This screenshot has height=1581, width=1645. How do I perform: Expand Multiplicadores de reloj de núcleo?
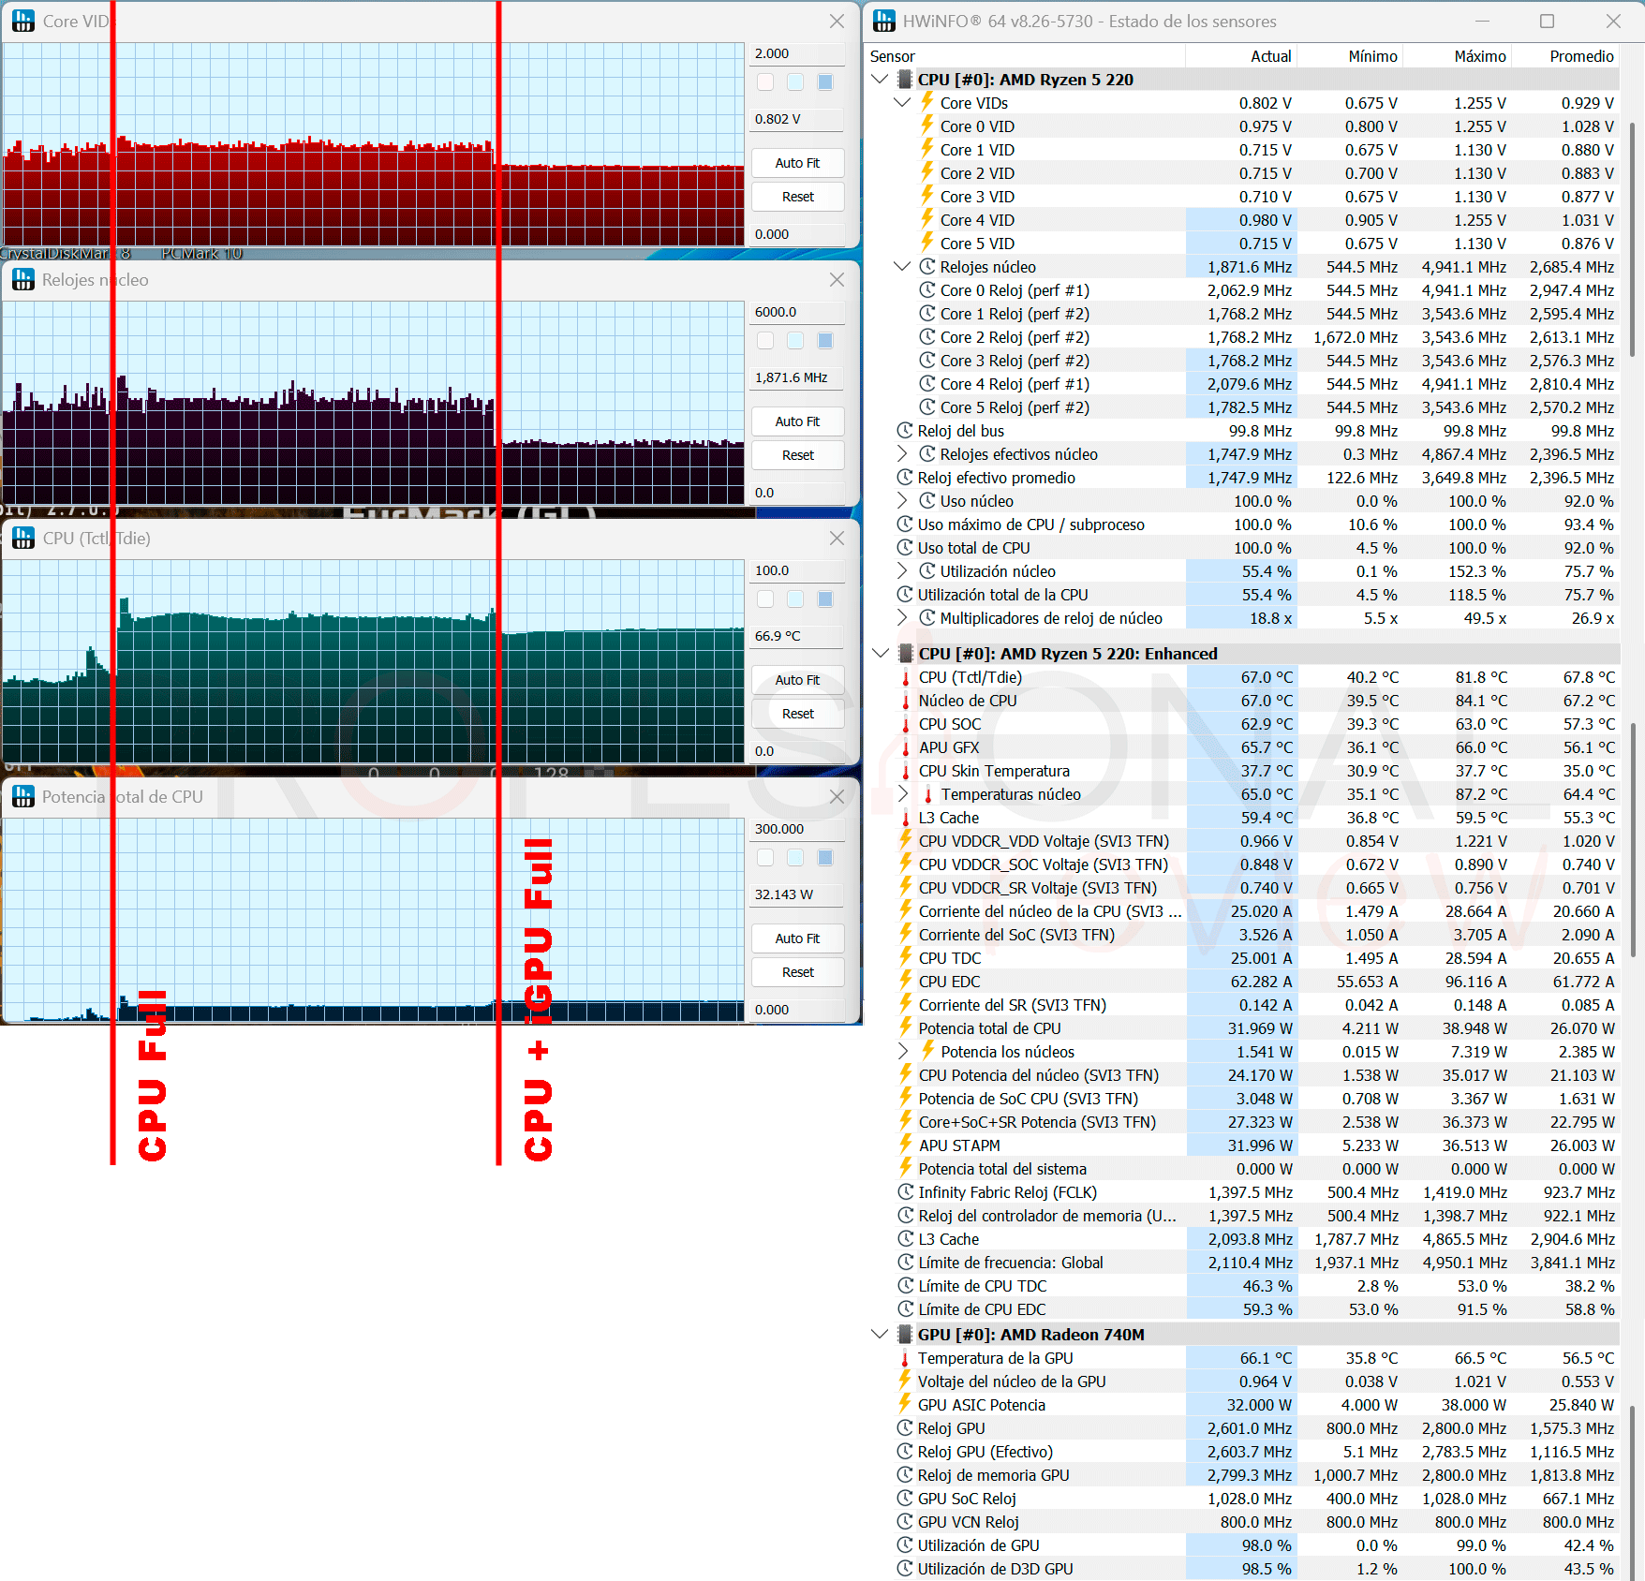tap(902, 618)
